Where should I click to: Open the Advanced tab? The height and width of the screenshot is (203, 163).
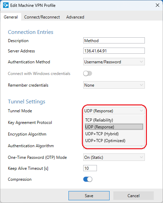pos(75,17)
